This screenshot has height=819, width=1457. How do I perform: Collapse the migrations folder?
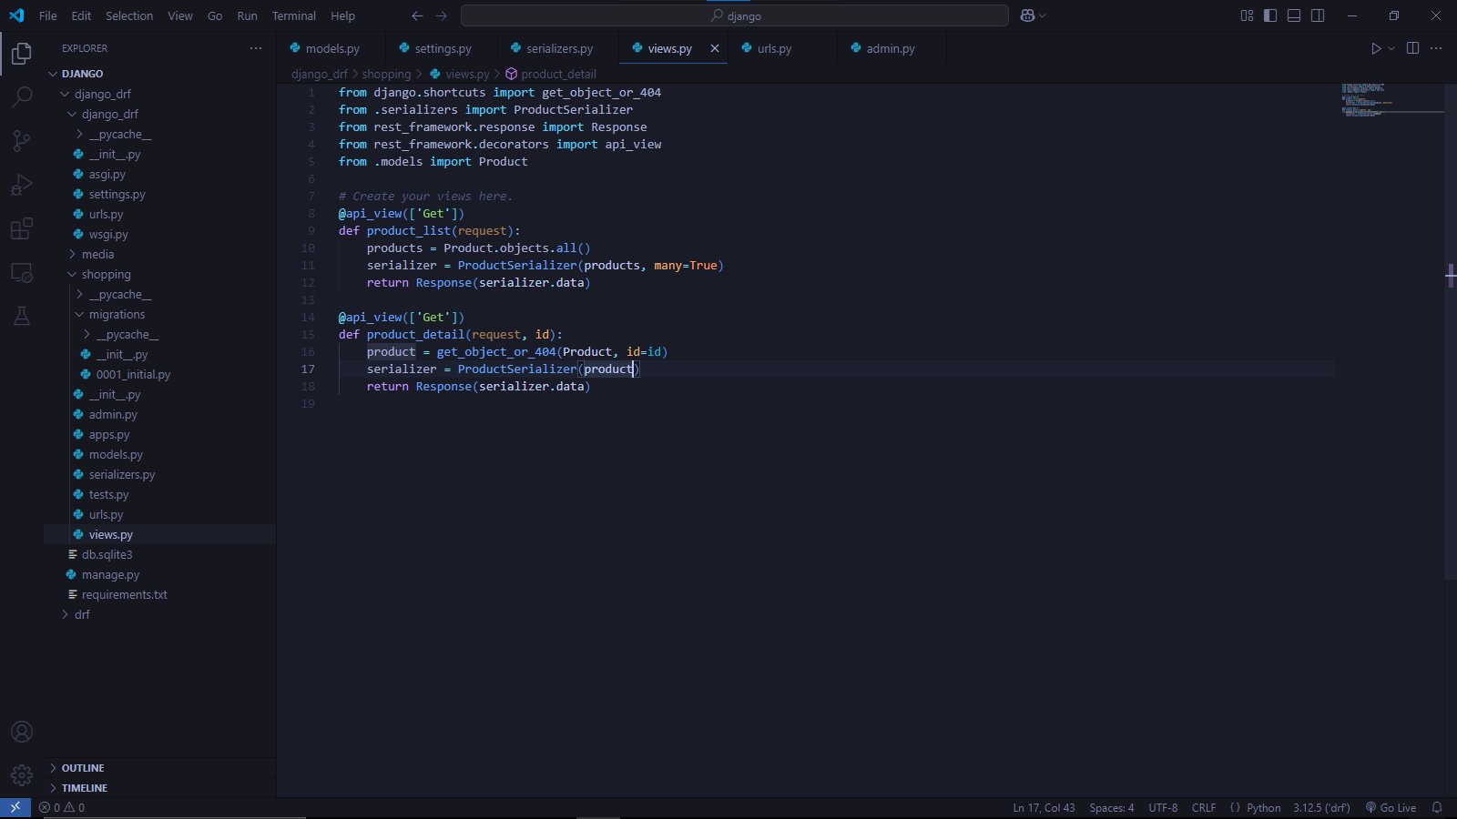117,315
